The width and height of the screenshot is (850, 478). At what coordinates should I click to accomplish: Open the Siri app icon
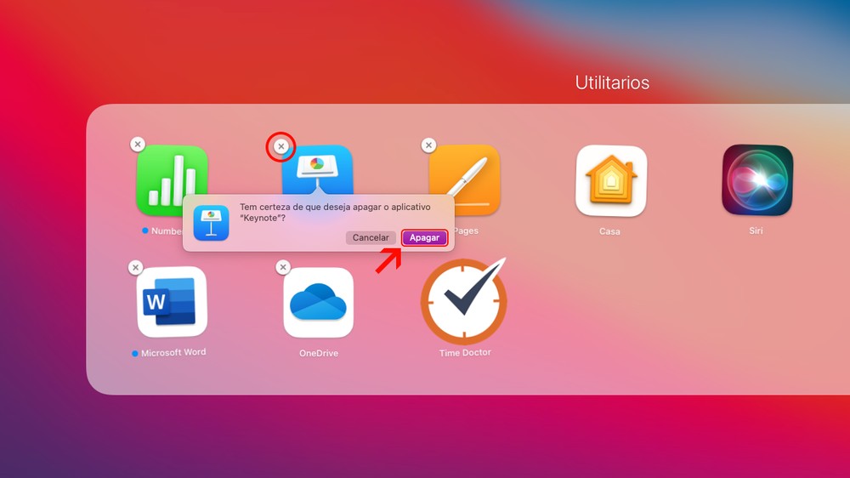coord(756,180)
